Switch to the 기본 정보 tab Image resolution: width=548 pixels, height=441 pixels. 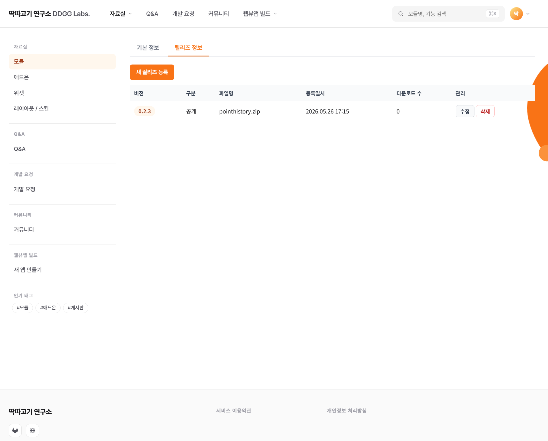(148, 48)
